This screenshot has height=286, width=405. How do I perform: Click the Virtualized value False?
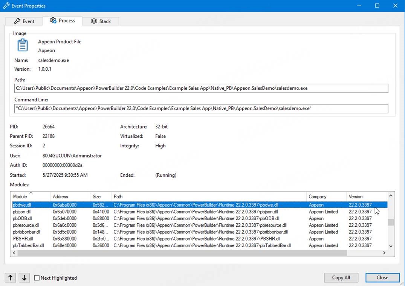point(160,136)
